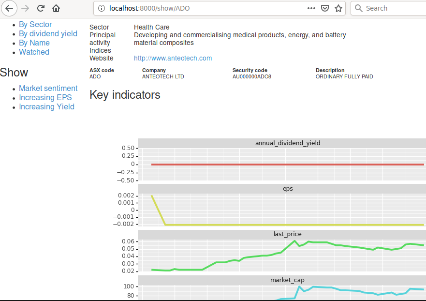The width and height of the screenshot is (426, 301).
Task: Click description ORDINARY FULLY PAID
Action: 344,76
